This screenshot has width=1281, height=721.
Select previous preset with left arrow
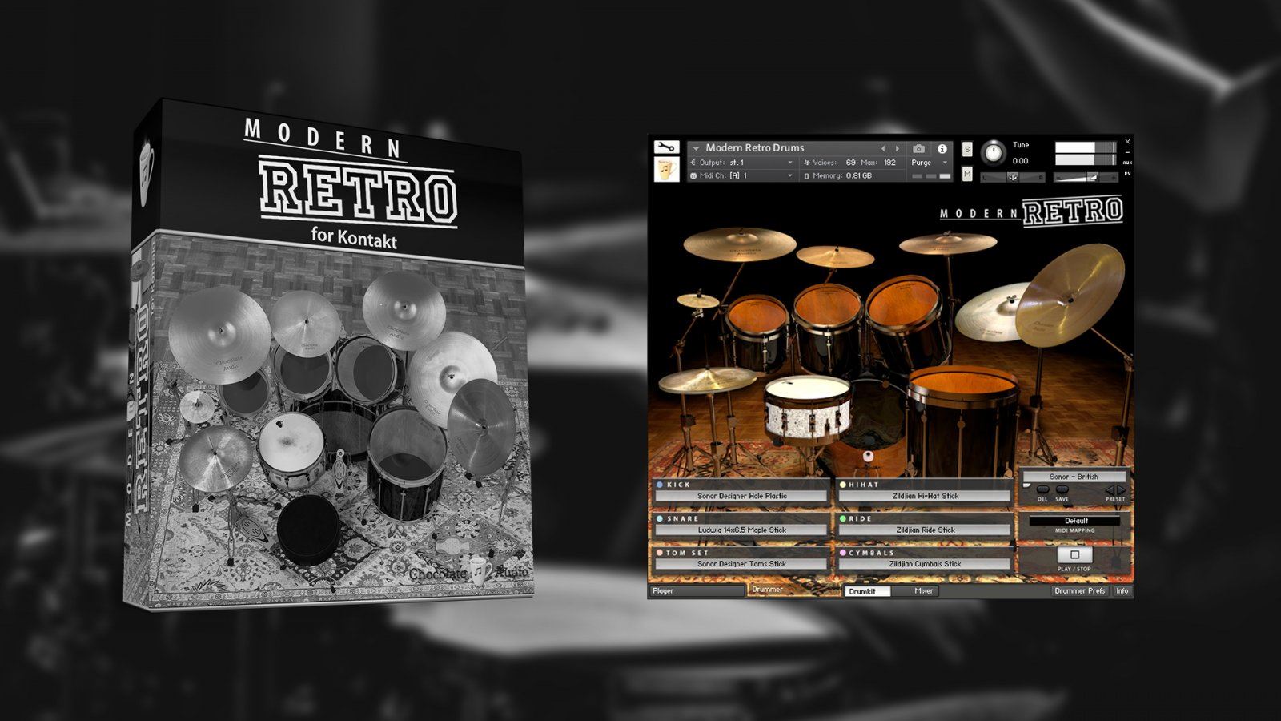pyautogui.click(x=1110, y=489)
